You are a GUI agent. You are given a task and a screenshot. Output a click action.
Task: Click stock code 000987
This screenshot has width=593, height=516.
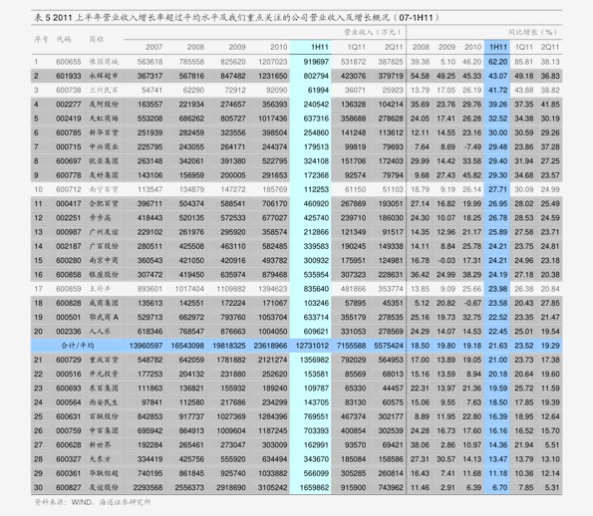[69, 232]
